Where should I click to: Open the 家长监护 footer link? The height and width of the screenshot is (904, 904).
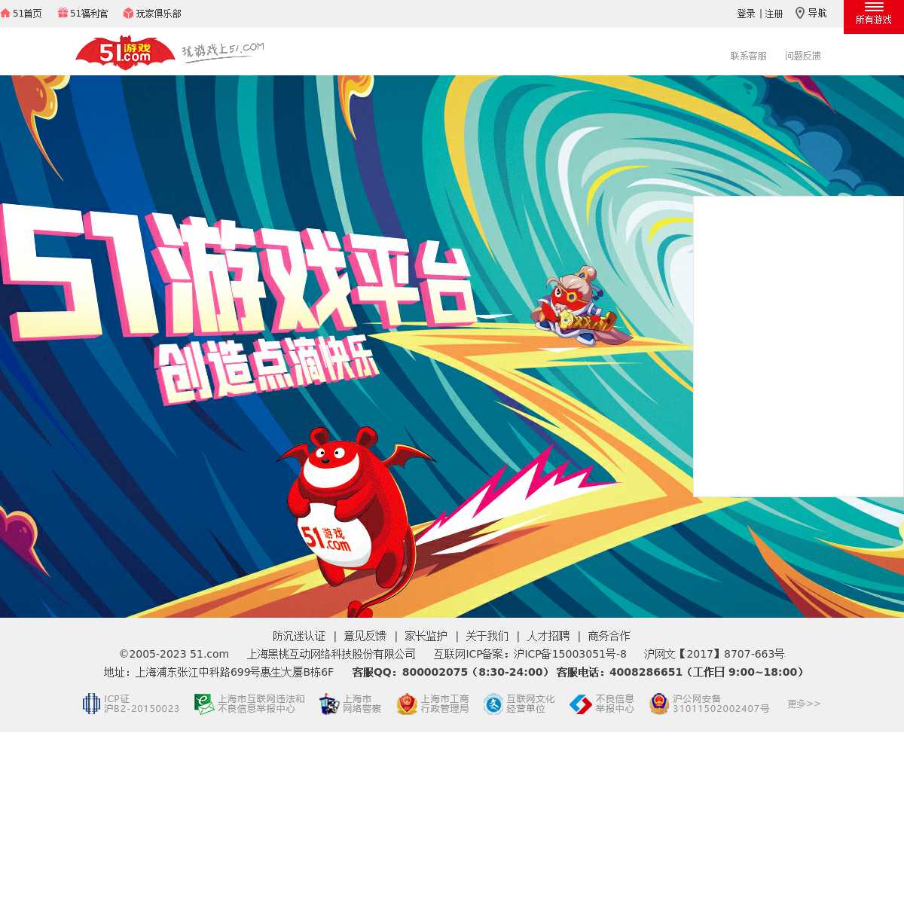click(x=426, y=636)
